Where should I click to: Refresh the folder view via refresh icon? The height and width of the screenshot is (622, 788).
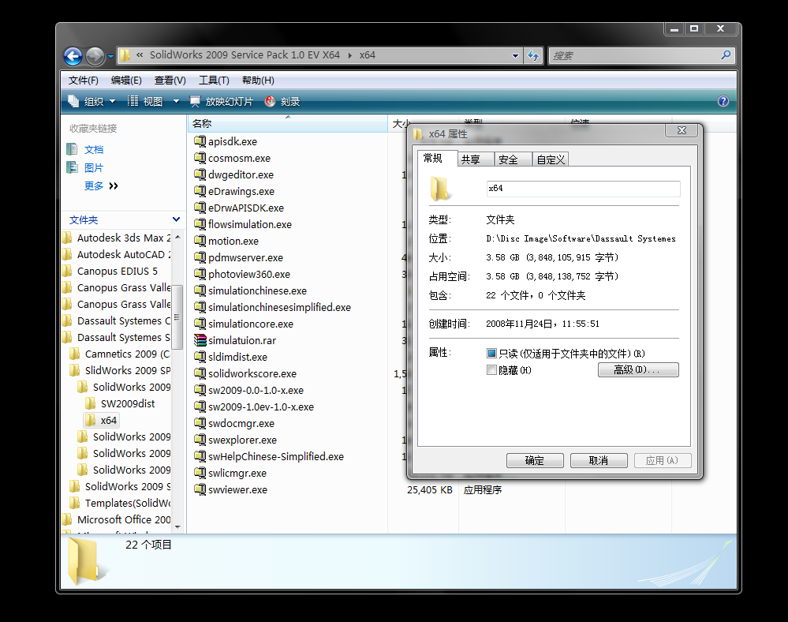point(533,55)
